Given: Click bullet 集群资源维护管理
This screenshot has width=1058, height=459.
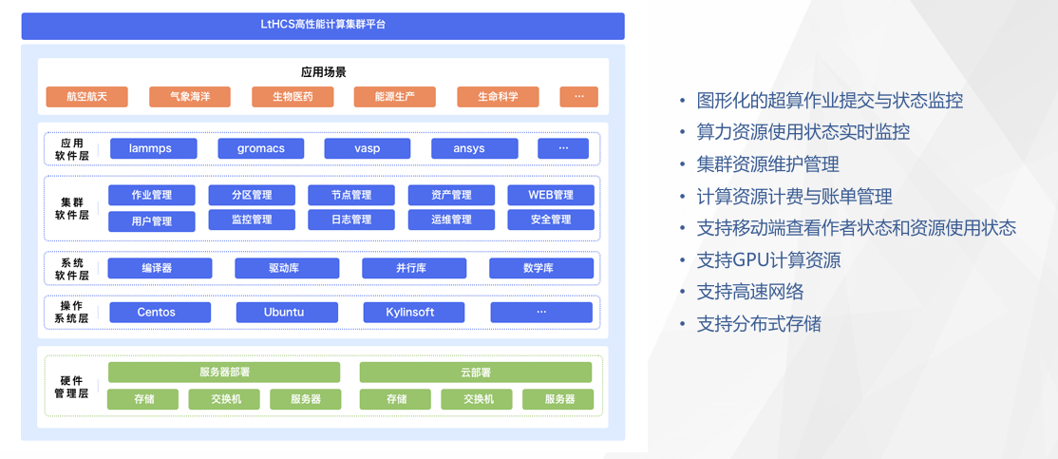Looking at the screenshot, I should [x=768, y=164].
